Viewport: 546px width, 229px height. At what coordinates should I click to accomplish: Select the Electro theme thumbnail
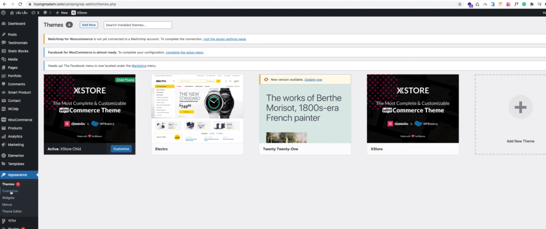197,109
